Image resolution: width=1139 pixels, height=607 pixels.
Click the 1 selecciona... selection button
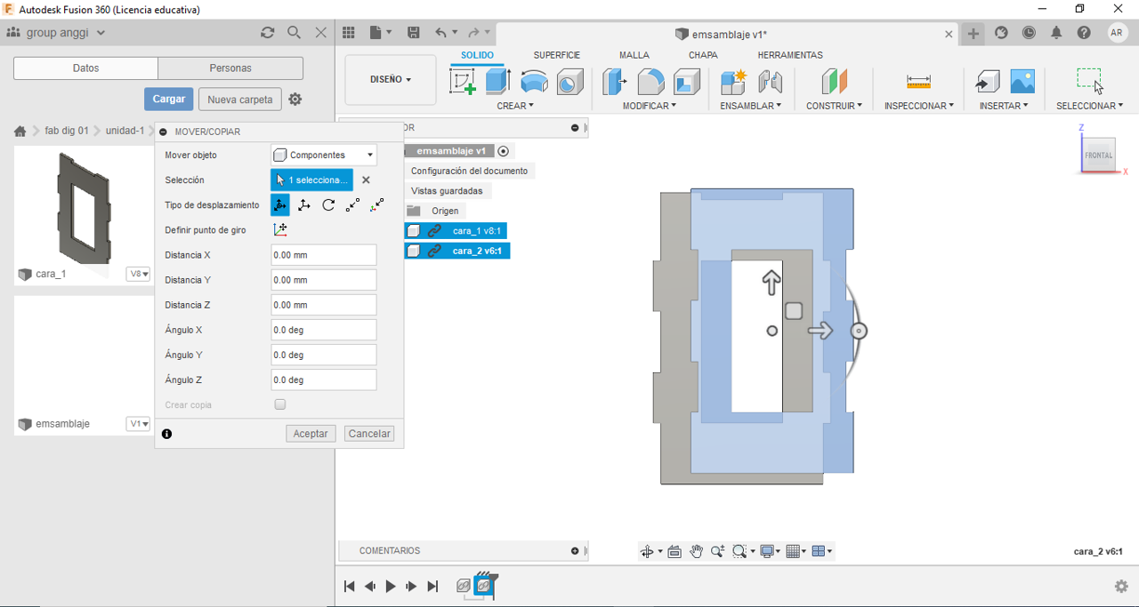pyautogui.click(x=311, y=180)
